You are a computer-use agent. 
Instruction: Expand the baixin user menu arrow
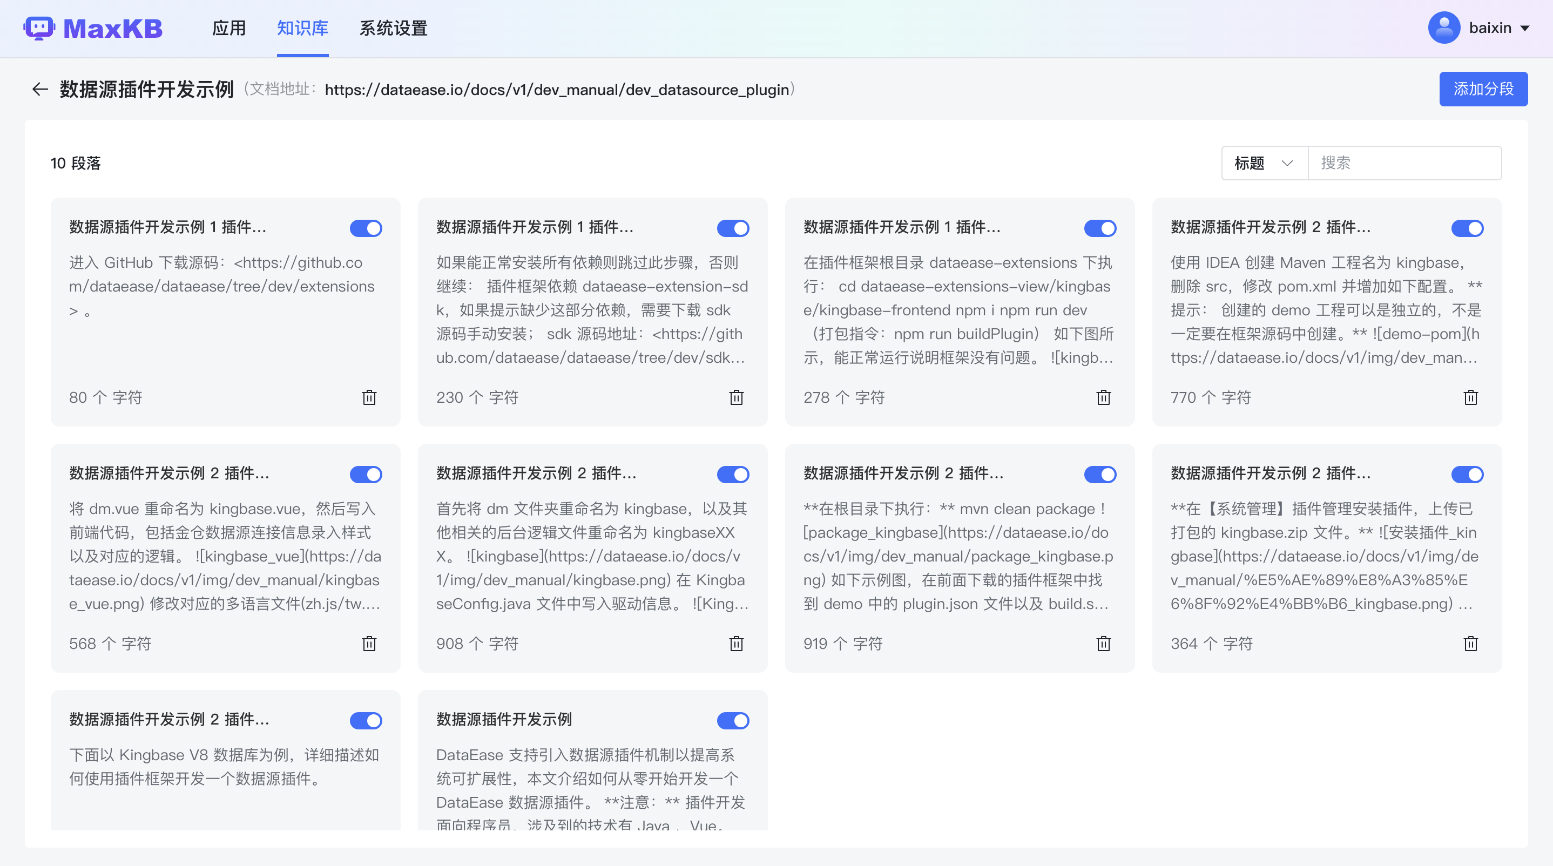click(1525, 28)
